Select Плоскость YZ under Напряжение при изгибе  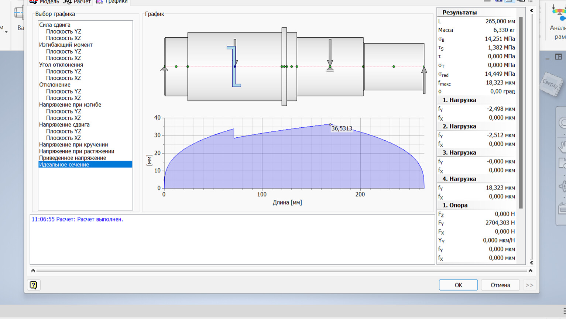pos(64,111)
